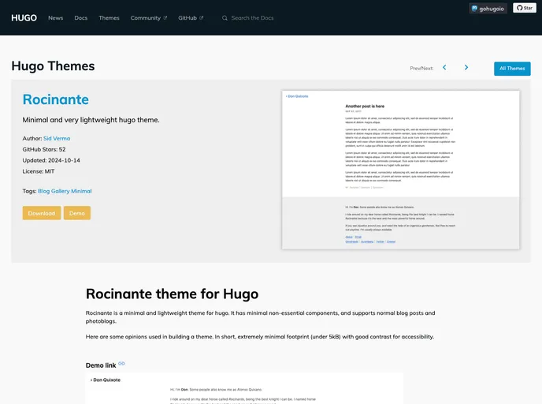This screenshot has width=542, height=404.
Task: Open the Rocinante title link
Action: point(56,99)
